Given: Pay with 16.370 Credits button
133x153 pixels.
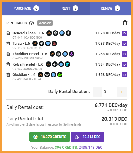Looking at the screenshot, I should [x=50, y=137].
